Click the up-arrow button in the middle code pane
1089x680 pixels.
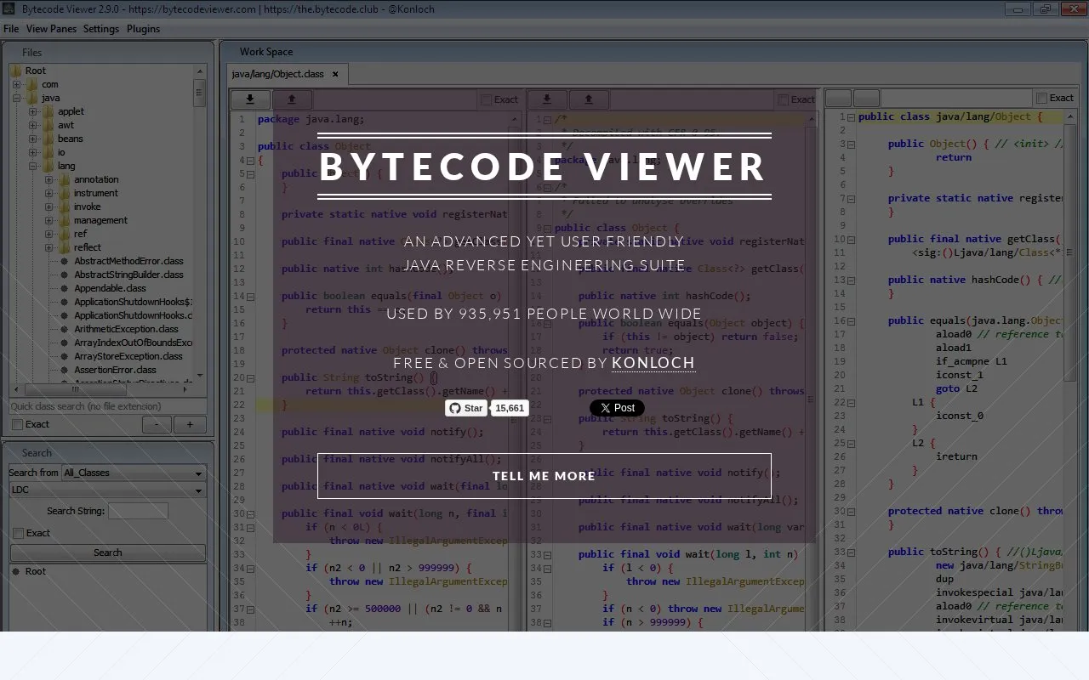[x=589, y=99]
